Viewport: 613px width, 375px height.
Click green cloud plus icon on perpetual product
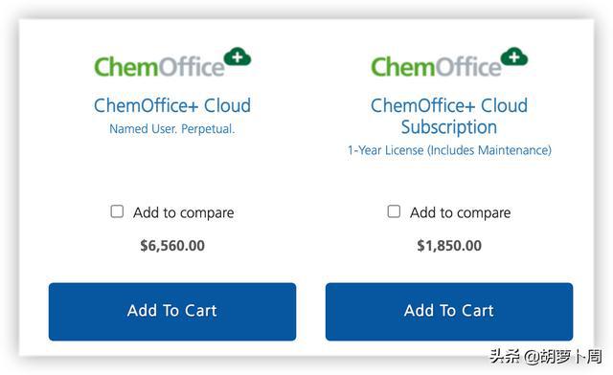point(238,57)
